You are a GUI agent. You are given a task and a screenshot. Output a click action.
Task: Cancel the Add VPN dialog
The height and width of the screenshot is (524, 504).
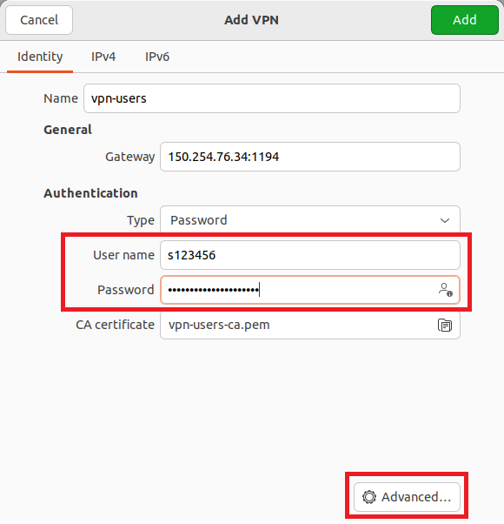coord(39,20)
